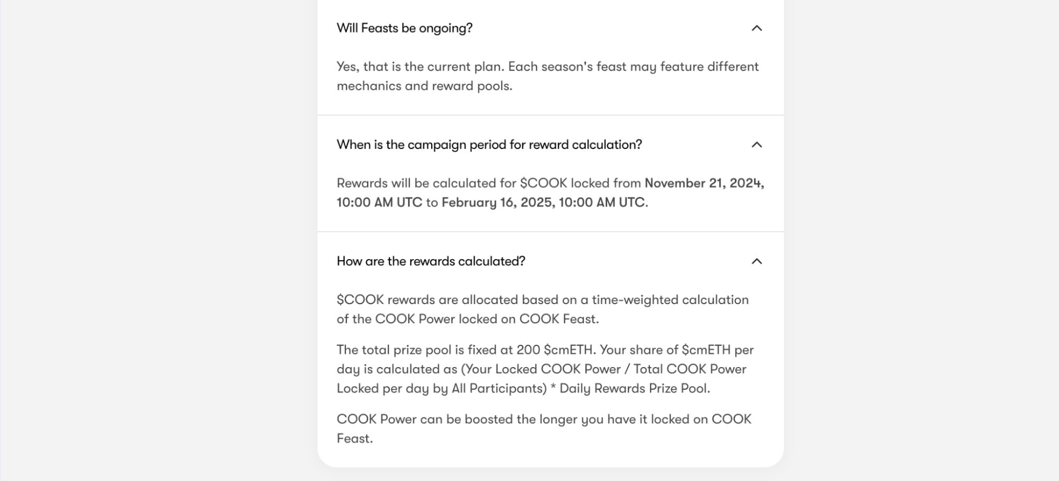This screenshot has width=1059, height=481.
Task: Click the paragraph about the 200 $cmETH prize pool
Action: pos(545,369)
